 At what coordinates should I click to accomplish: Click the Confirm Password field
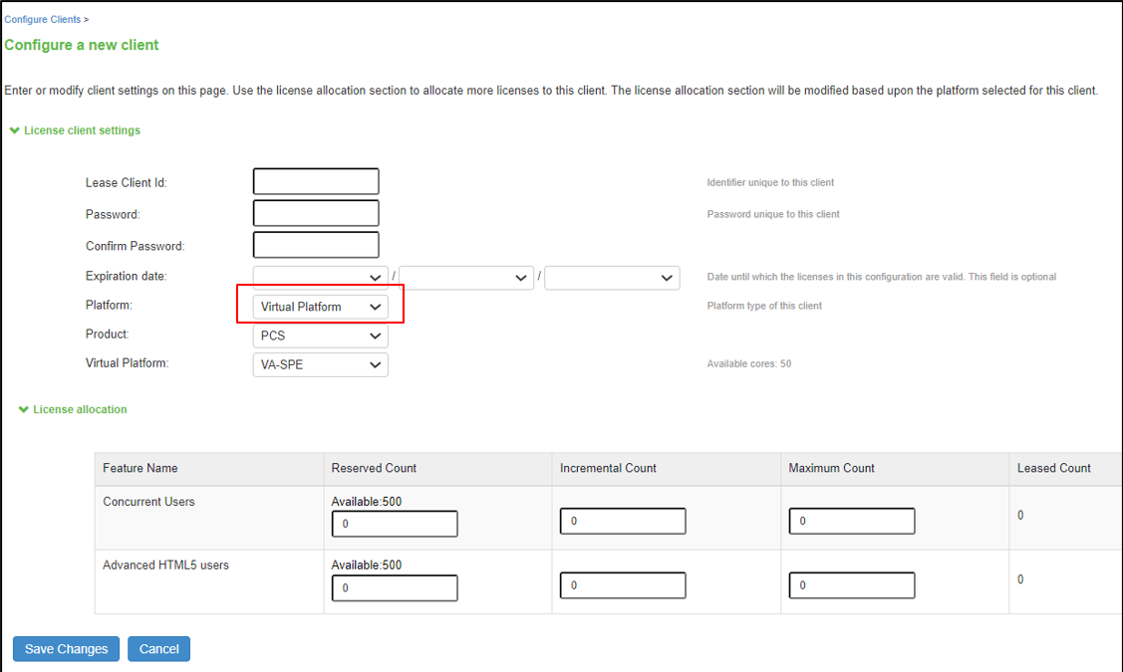316,245
